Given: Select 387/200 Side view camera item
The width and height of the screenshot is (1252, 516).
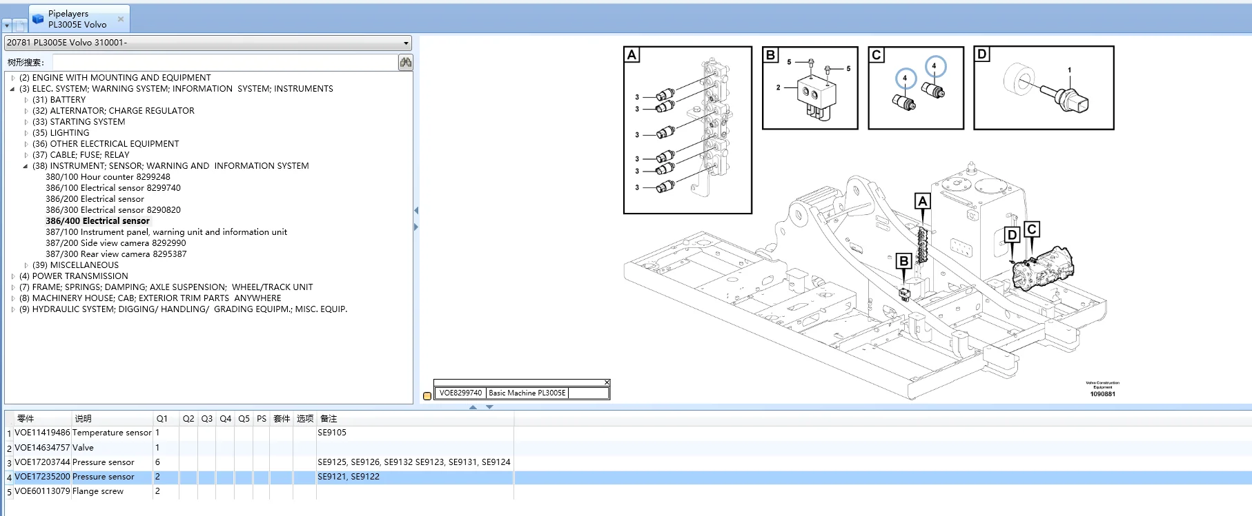Looking at the screenshot, I should click(115, 243).
